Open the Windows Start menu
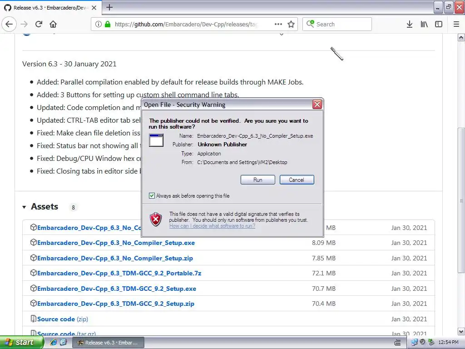 click(21, 343)
